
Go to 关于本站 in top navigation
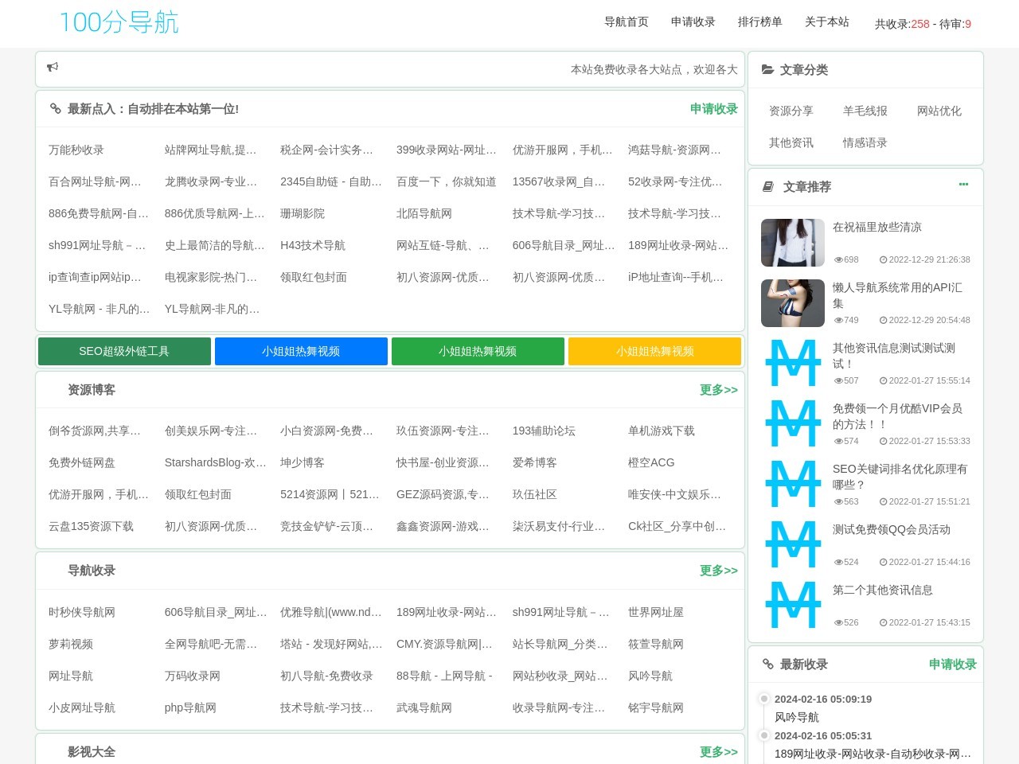click(x=826, y=22)
